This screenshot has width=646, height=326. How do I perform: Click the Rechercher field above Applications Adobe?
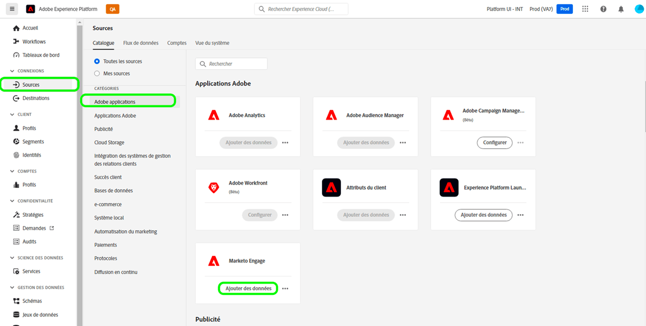click(231, 63)
